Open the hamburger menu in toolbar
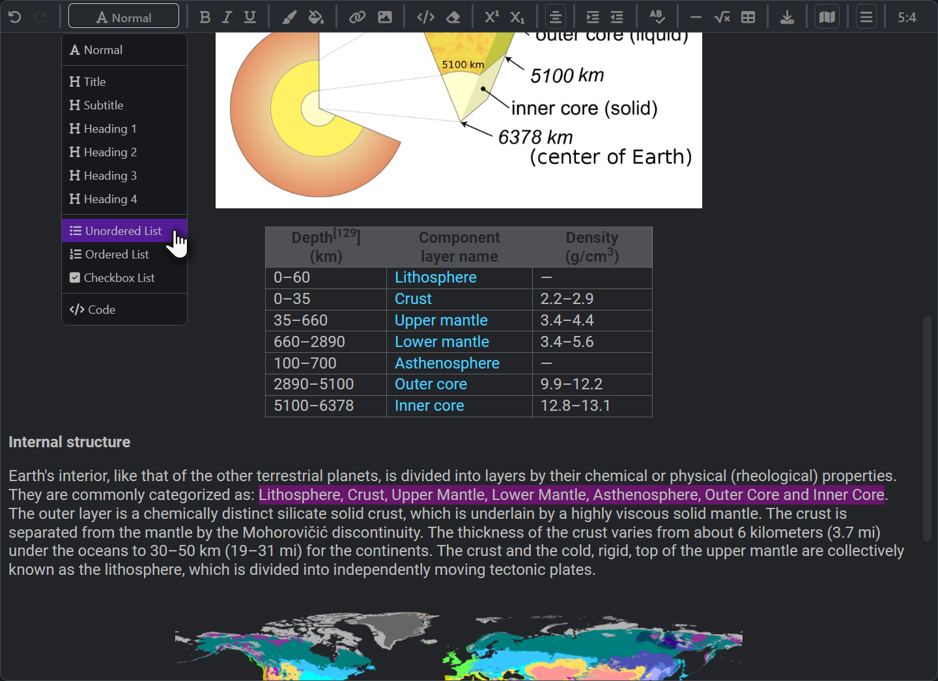Screen dimensions: 938x681 pos(866,18)
